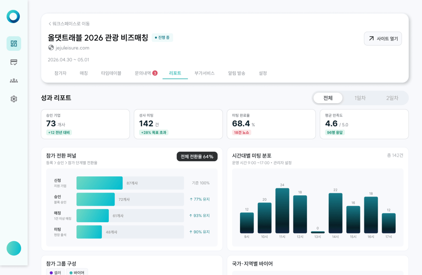Click the 총 142건 label
422x275 pixels.
395,155
